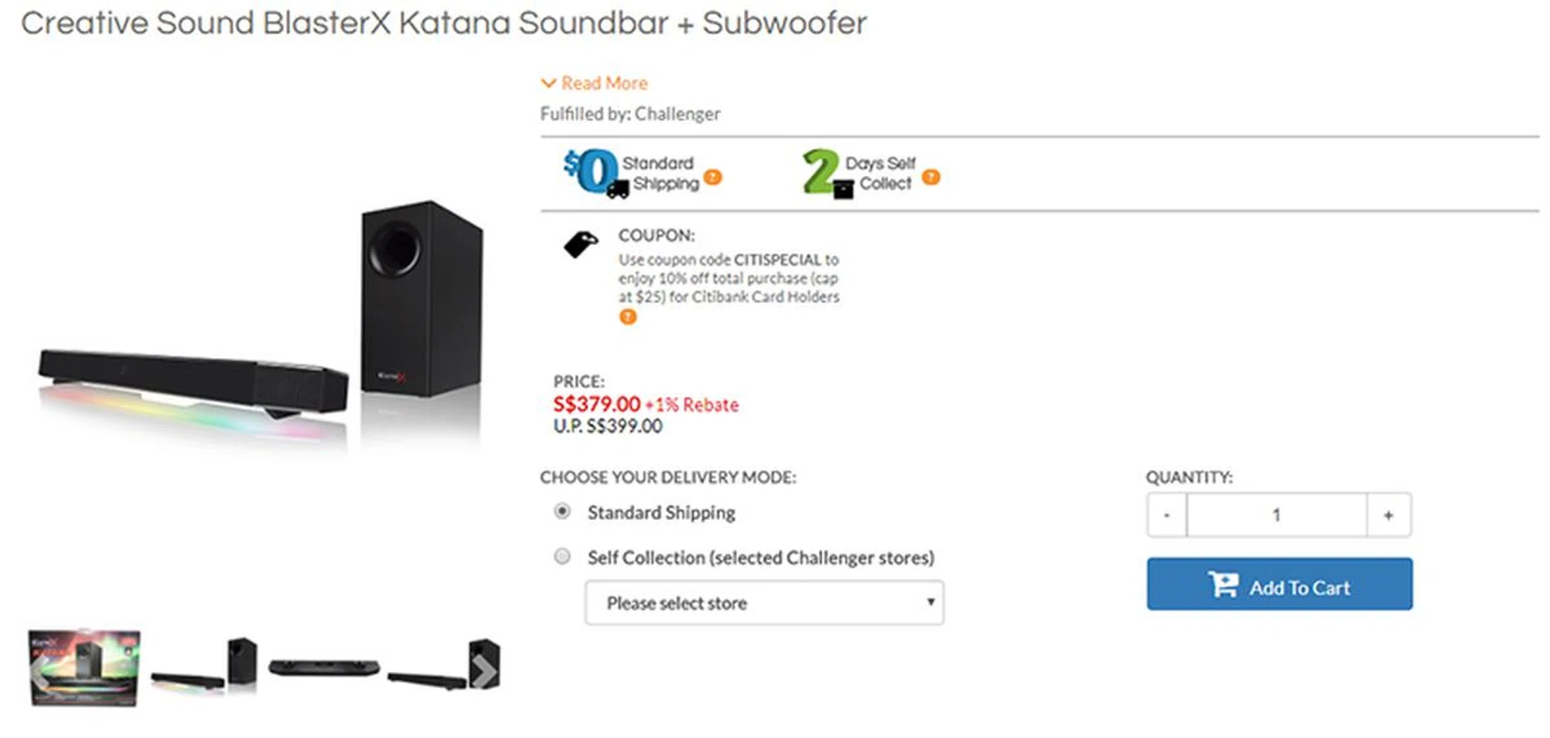Open the Please select store dropdown

click(764, 603)
